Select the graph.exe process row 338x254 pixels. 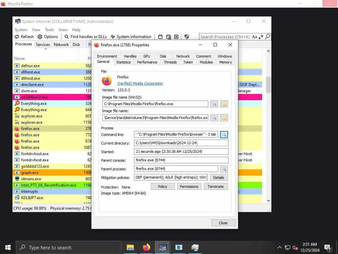click(52, 173)
